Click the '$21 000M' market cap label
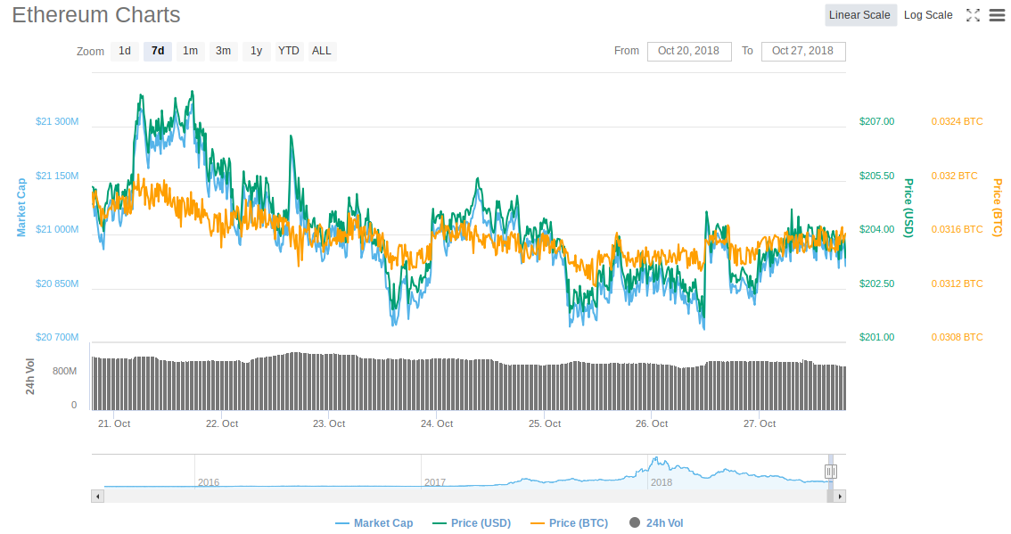The image size is (1011, 534). click(57, 229)
